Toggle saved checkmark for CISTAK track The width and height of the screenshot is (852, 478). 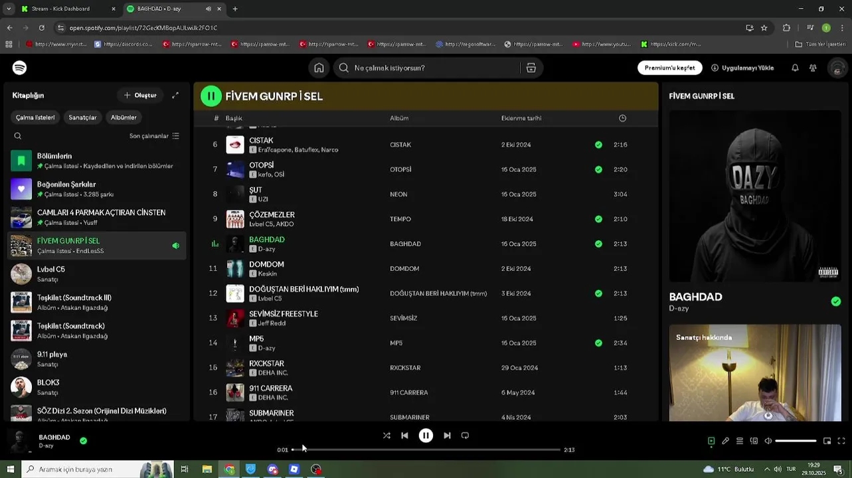598,145
